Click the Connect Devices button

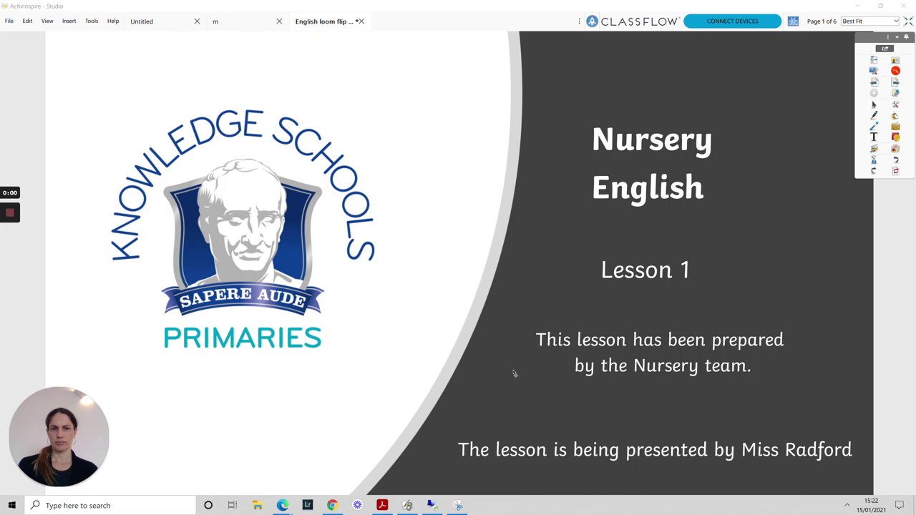coord(732,21)
